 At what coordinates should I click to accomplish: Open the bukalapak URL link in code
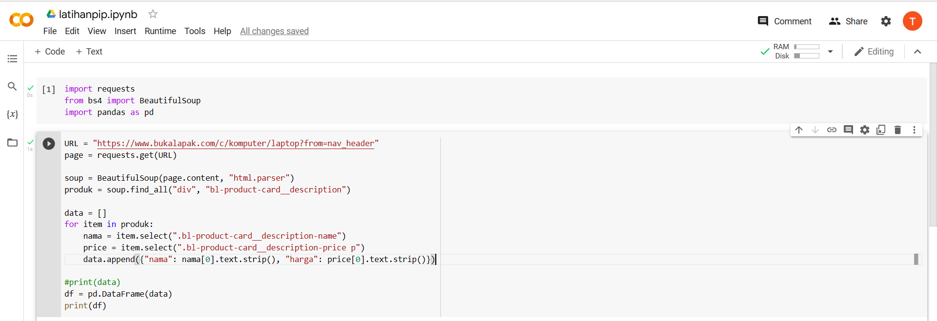[236, 143]
